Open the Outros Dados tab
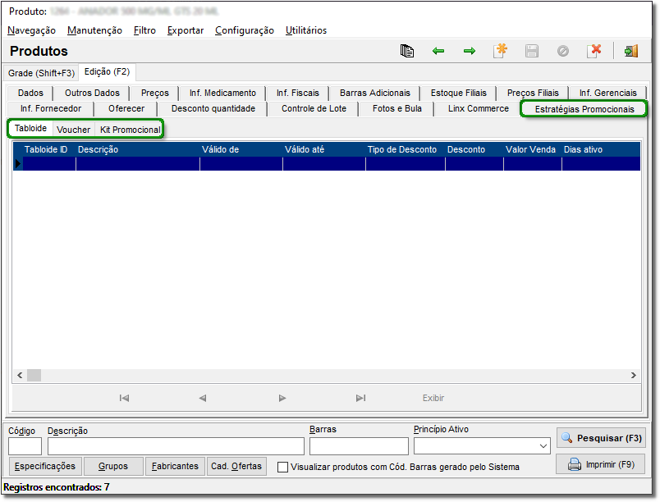This screenshot has height=502, width=660. click(92, 93)
